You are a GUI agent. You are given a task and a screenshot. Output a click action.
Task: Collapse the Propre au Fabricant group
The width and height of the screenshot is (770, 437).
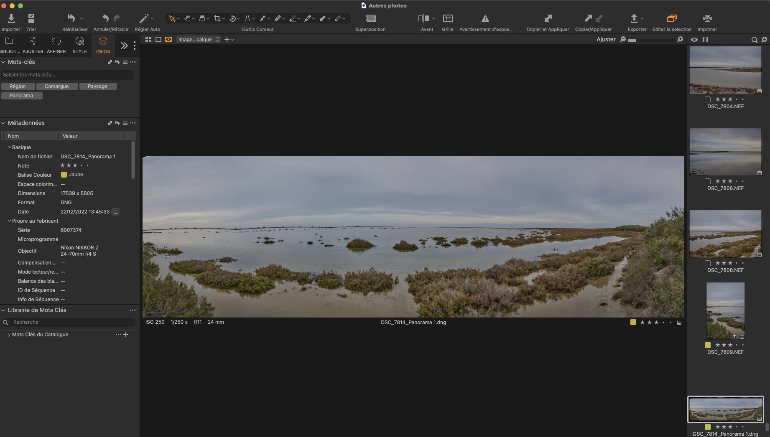(10, 221)
